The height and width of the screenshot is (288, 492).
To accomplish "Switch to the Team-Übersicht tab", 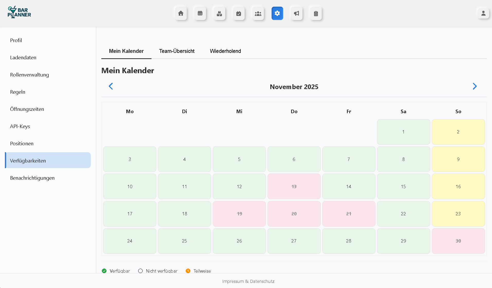I will pos(177,51).
